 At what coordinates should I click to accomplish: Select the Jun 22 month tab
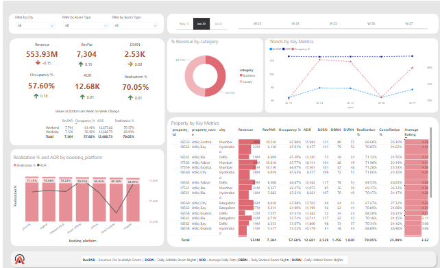tap(201, 24)
